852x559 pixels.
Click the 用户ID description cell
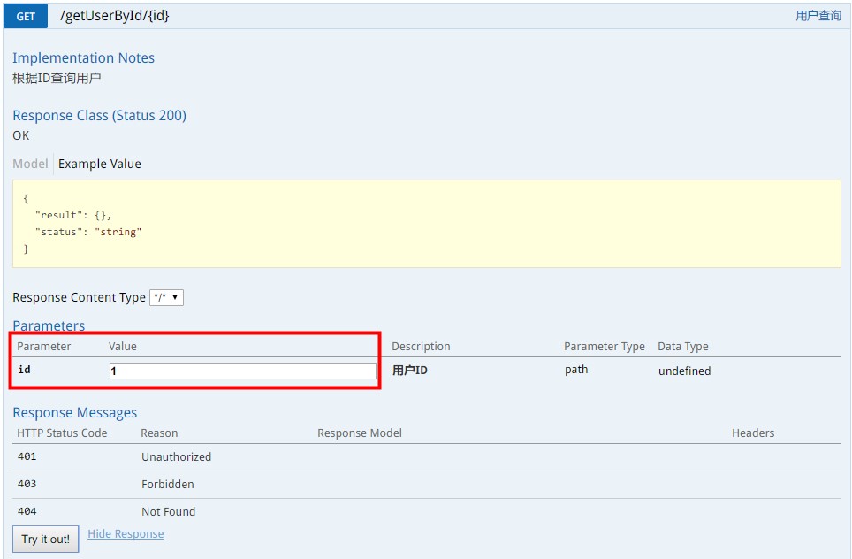410,371
